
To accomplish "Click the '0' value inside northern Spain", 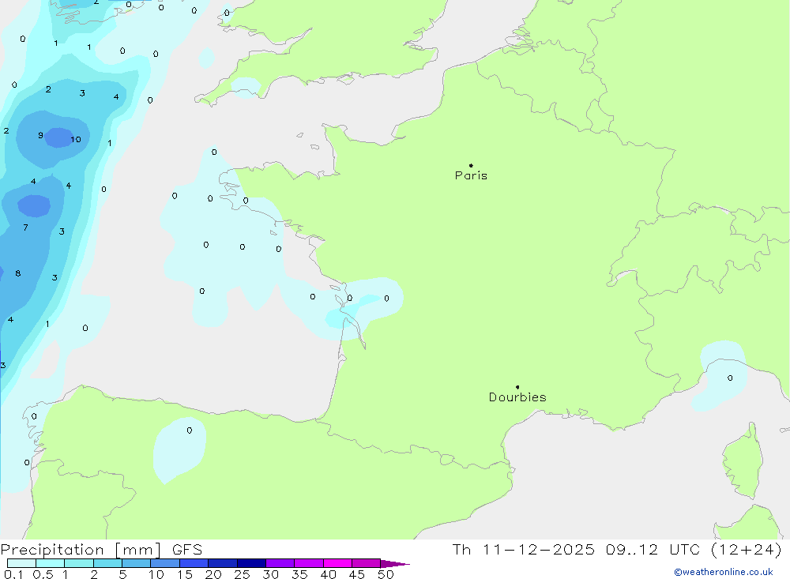I will coord(190,430).
